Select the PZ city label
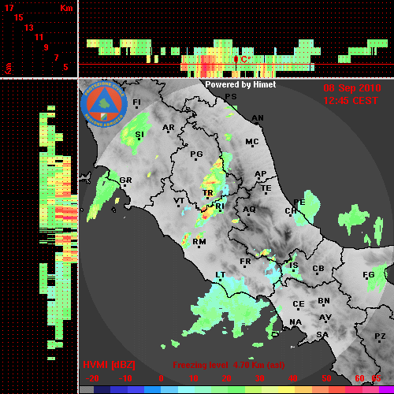 [x=380, y=336]
